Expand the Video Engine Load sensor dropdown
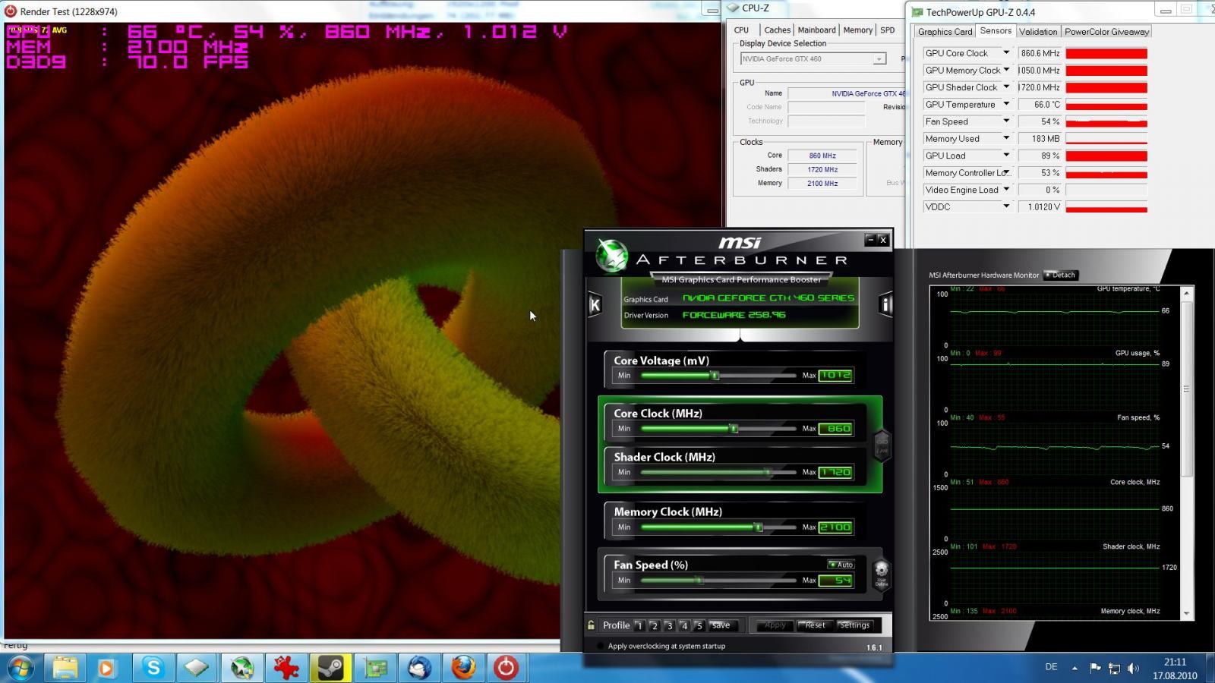The width and height of the screenshot is (1215, 683). click(x=1006, y=190)
